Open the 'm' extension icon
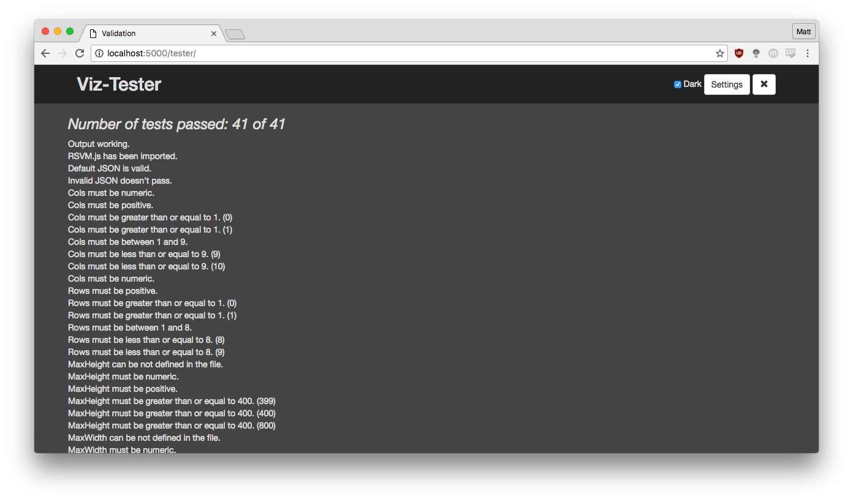Screen dimensions: 853x502 point(773,53)
